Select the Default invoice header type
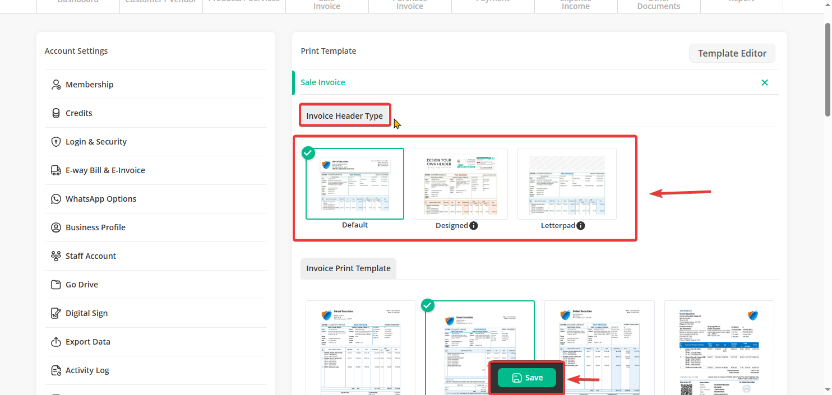 point(354,184)
